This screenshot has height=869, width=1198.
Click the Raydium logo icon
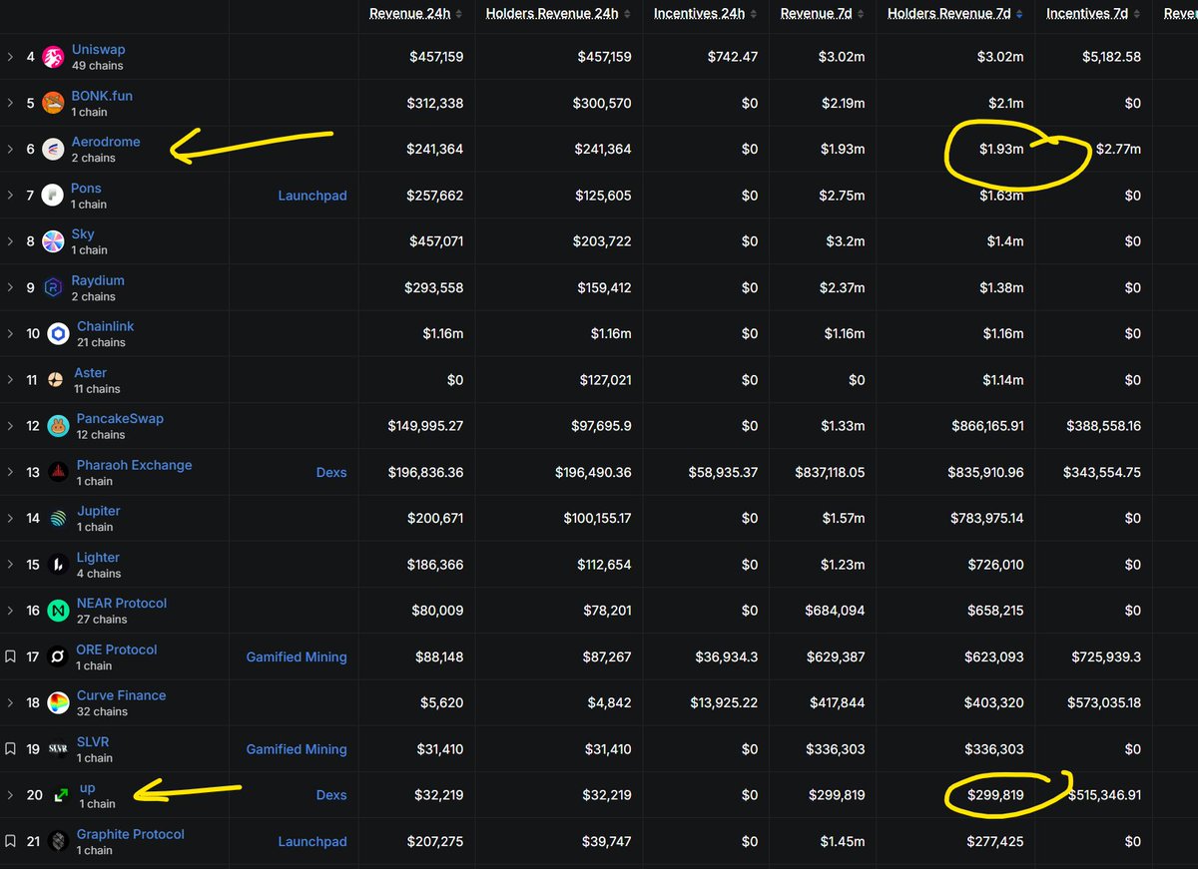click(x=54, y=288)
